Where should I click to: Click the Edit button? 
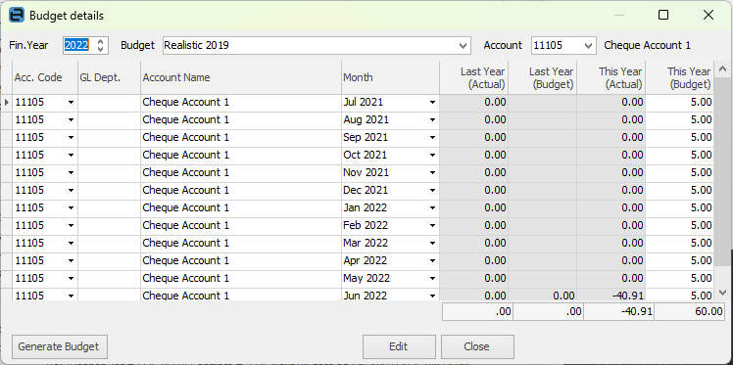[x=399, y=346]
